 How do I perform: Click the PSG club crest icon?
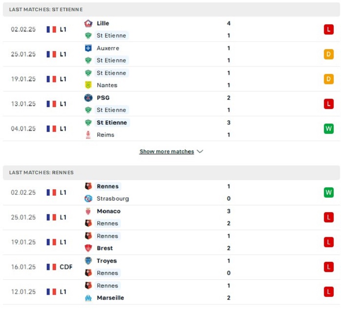pyautogui.click(x=88, y=98)
